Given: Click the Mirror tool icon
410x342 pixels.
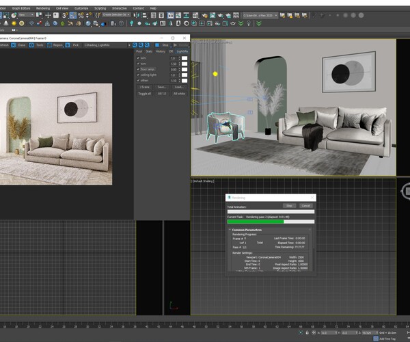Looking at the screenshot, I should pos(136,16).
